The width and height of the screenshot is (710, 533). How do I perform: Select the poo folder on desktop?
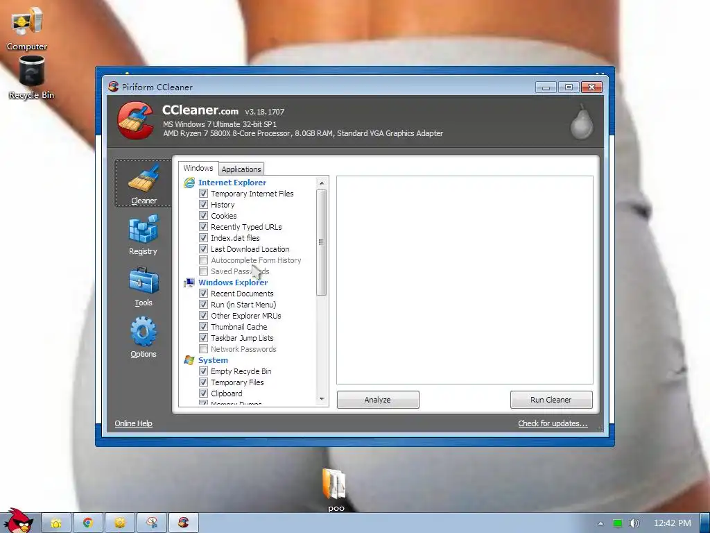[336, 491]
